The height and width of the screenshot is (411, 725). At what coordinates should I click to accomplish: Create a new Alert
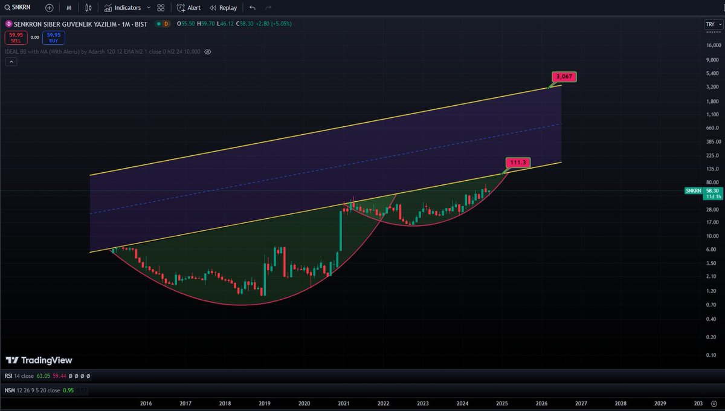point(188,8)
